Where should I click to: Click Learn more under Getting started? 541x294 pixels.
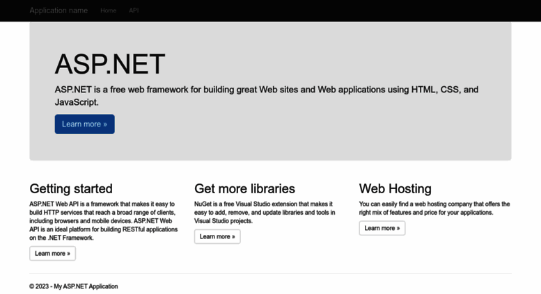[x=52, y=254]
